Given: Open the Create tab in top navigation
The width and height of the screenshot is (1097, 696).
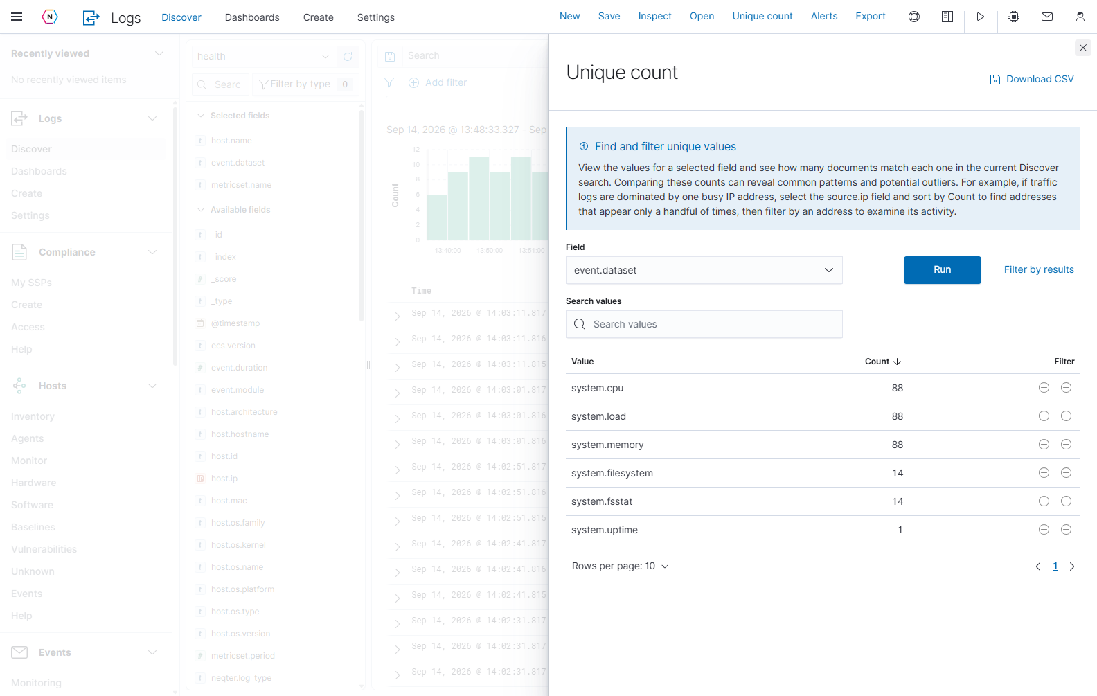Looking at the screenshot, I should [319, 17].
